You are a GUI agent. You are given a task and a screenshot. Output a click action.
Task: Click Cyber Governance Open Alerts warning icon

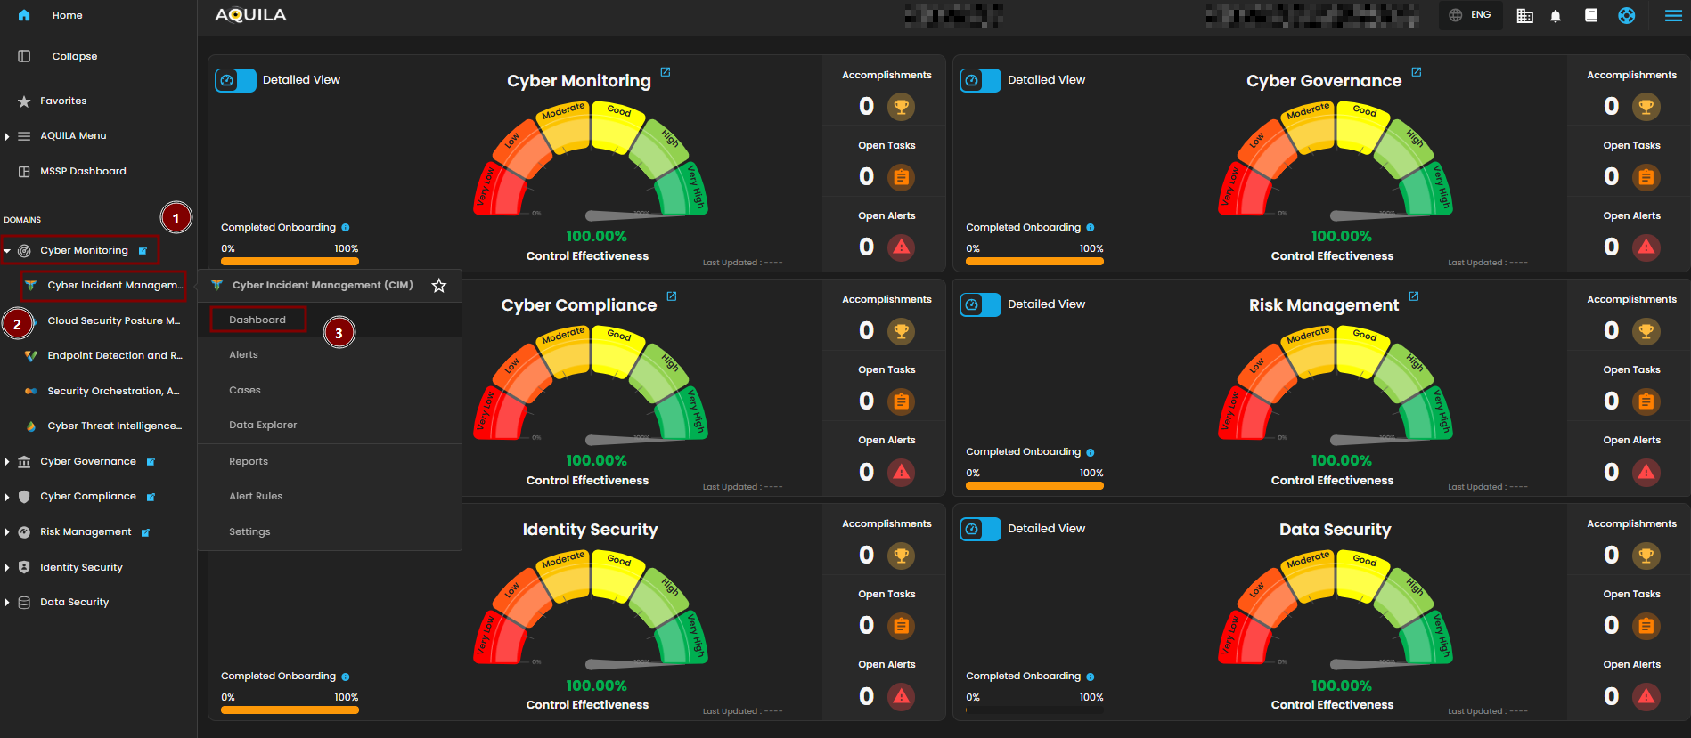pos(1646,247)
